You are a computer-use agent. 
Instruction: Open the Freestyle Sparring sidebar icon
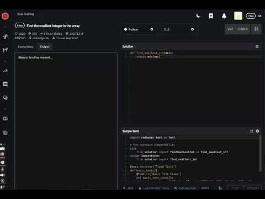[x=5, y=50]
